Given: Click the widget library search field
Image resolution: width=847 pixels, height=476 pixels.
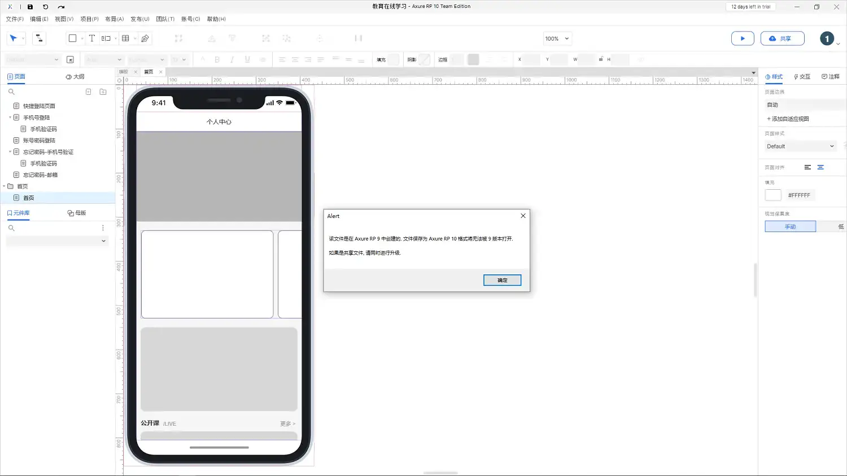Looking at the screenshot, I should [x=54, y=228].
